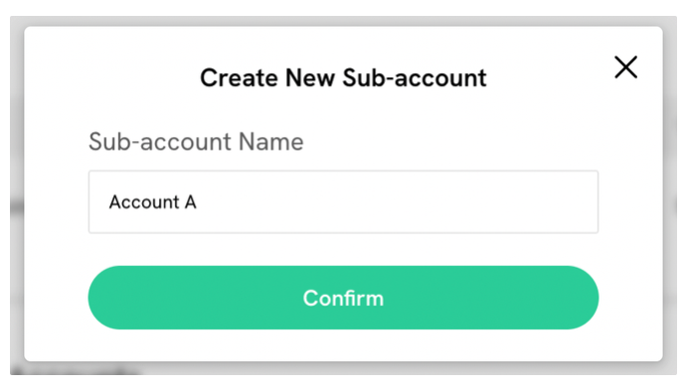This screenshot has height=389, width=688.
Task: Focus the Sub-account Name input field
Action: point(343,202)
